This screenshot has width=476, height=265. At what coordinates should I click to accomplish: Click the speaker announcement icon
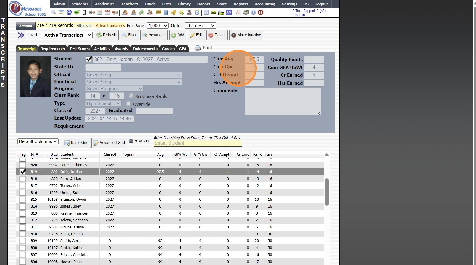[x=92, y=12]
